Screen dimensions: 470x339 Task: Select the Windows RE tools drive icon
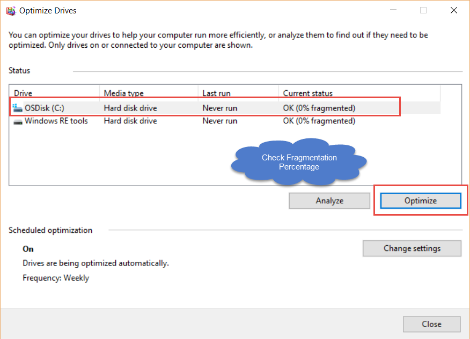[x=18, y=122]
